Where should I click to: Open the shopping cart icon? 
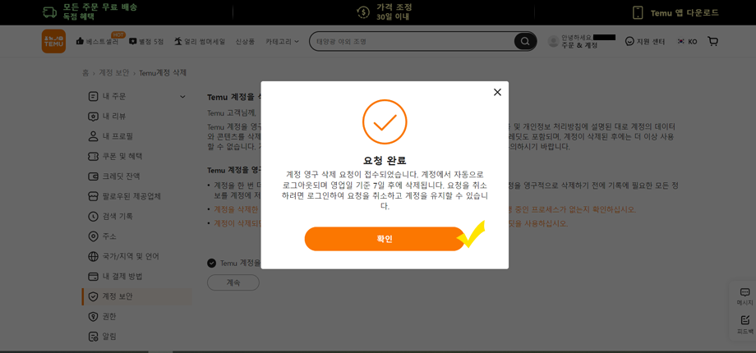712,41
